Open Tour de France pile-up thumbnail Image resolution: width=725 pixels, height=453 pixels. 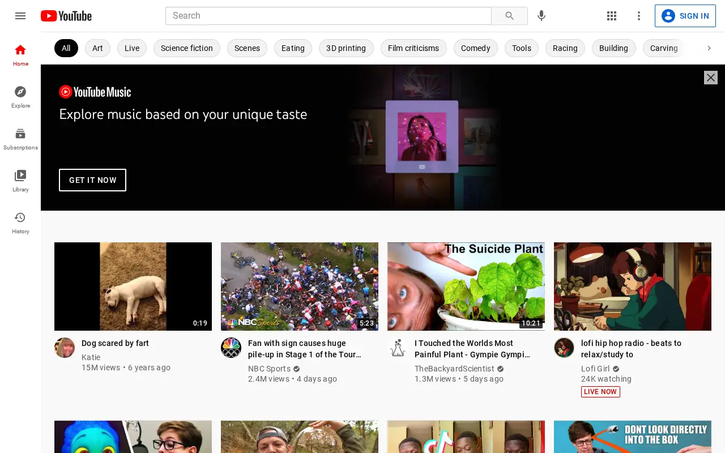(300, 287)
